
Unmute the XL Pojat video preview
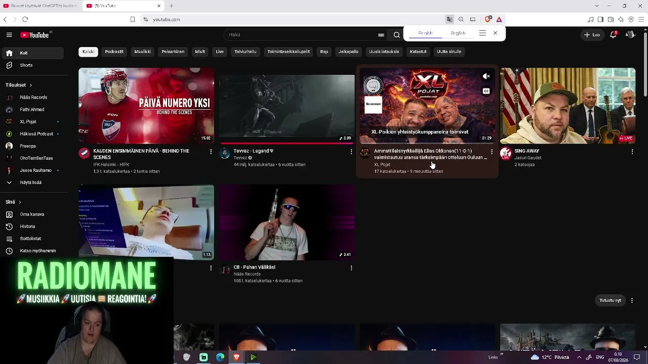point(486,76)
